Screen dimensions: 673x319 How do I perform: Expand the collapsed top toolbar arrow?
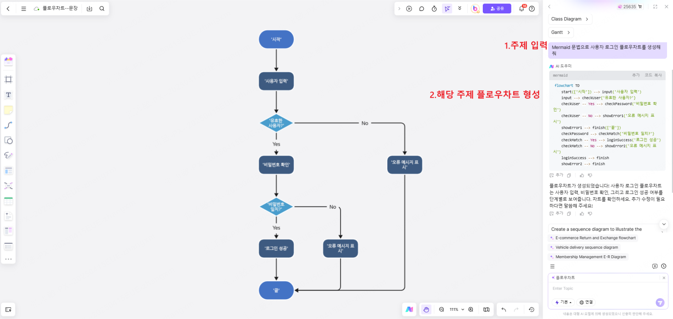[x=399, y=8]
